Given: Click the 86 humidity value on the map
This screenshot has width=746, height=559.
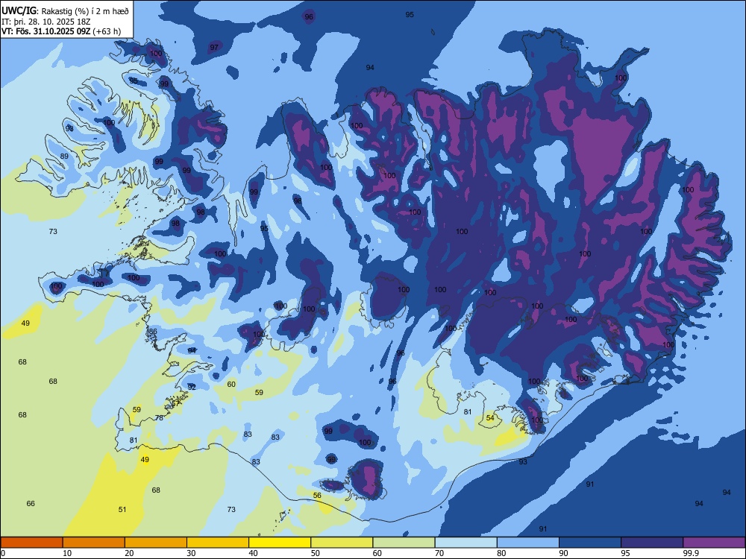Looking at the screenshot, I should point(153,332).
